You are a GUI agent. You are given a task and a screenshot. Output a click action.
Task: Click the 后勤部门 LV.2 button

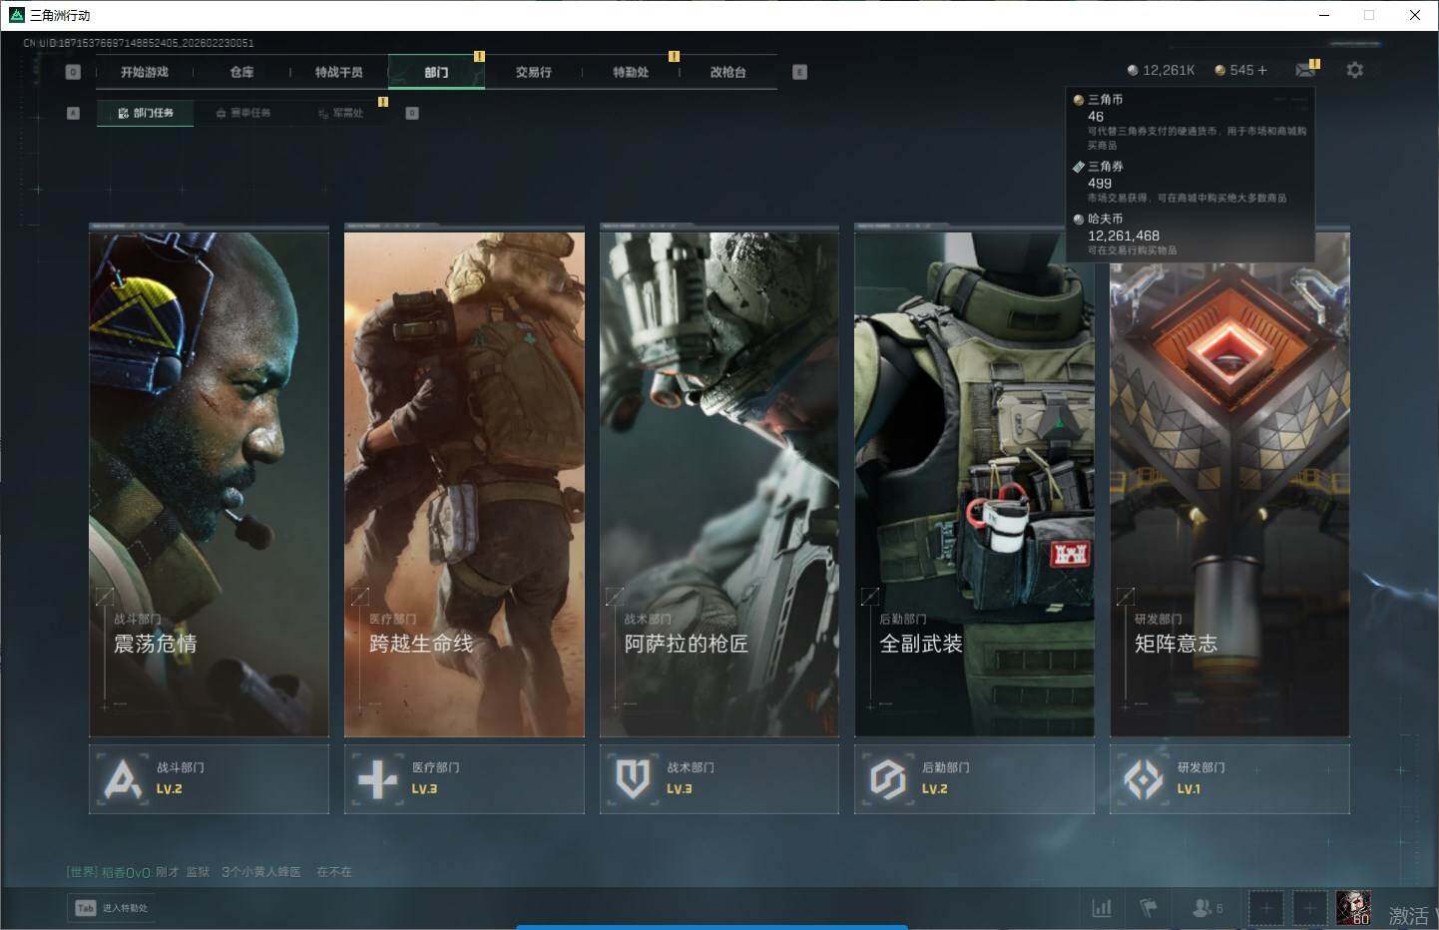[974, 778]
